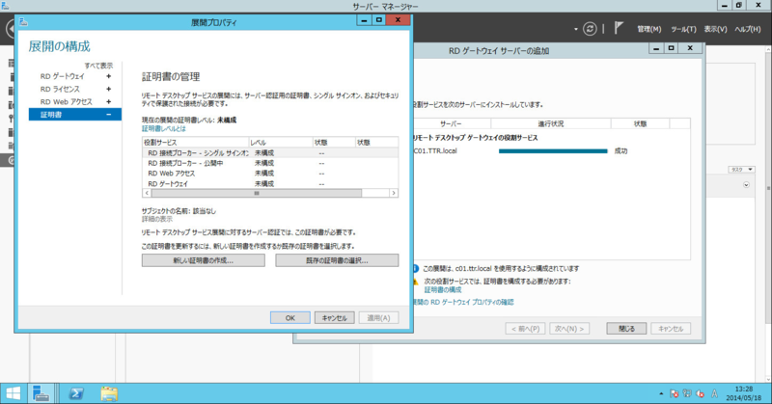Click the Server Manager title bar icon
772x404 pixels.
tap(5, 6)
